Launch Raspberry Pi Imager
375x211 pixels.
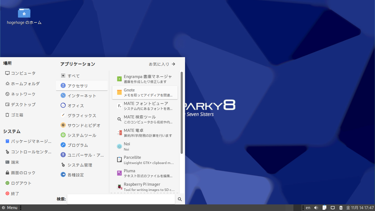145,187
